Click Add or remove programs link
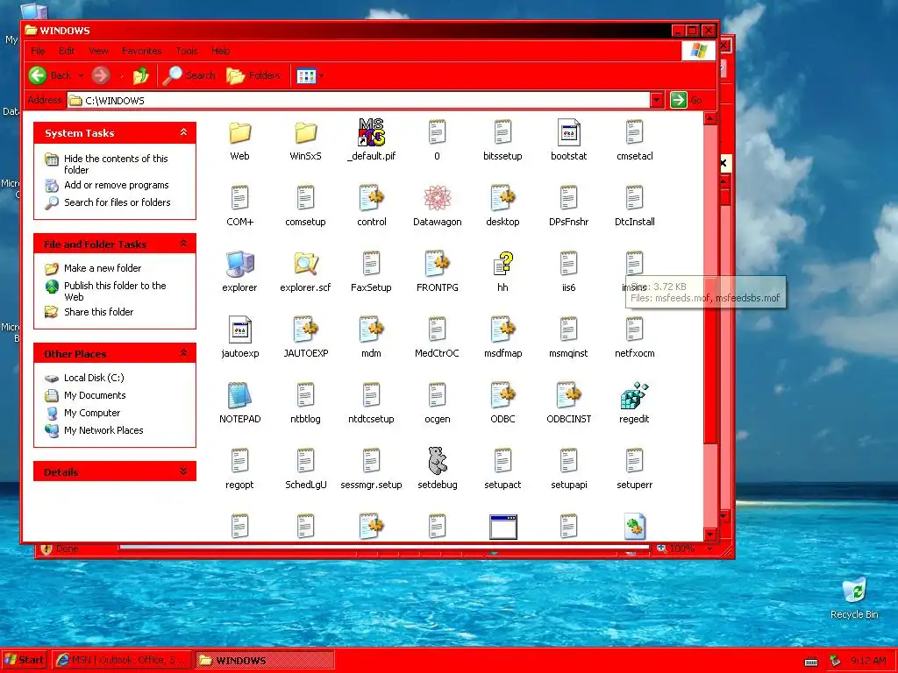Viewport: 898px width, 673px height. point(117,185)
